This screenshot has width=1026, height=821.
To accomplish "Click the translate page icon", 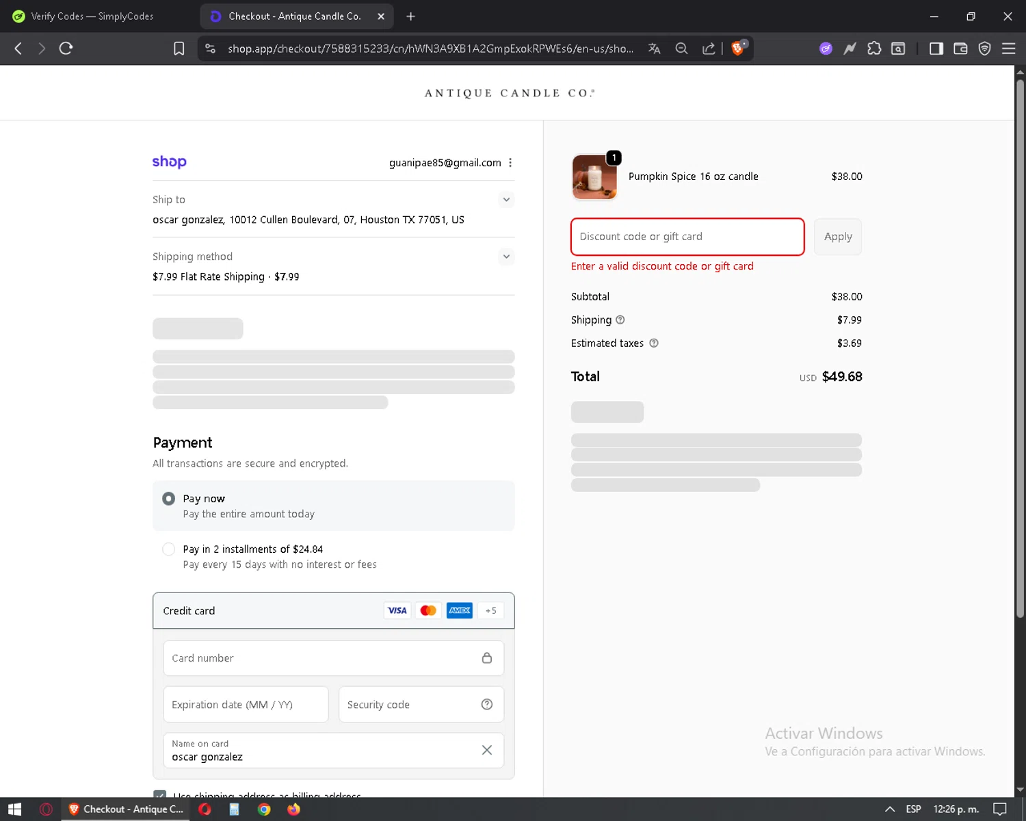I will point(655,49).
